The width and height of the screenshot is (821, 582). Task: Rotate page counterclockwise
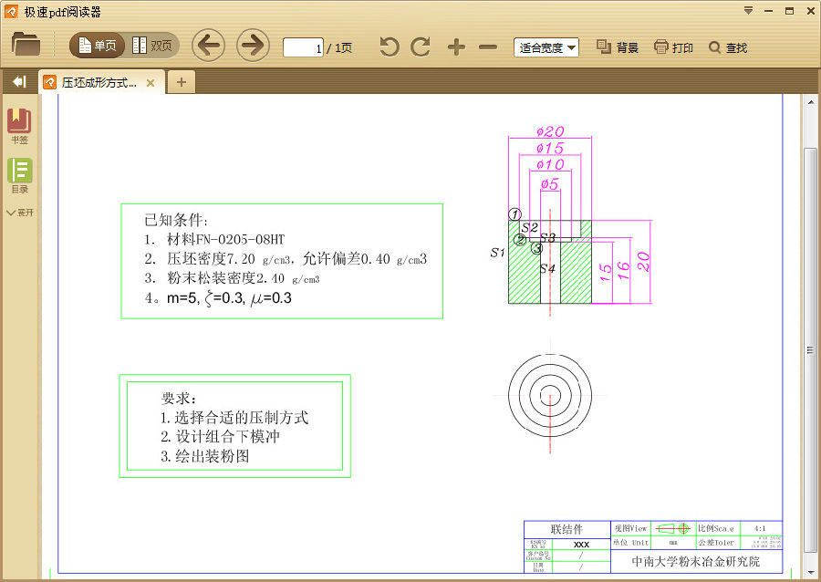(390, 47)
